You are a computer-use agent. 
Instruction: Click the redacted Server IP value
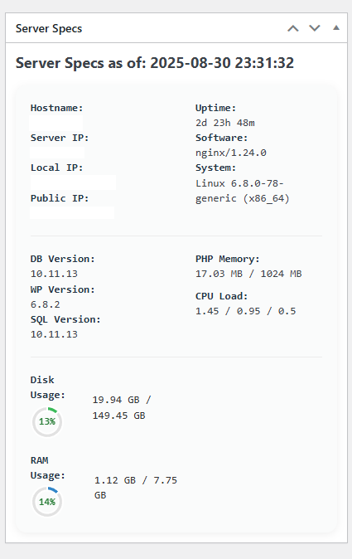click(x=57, y=153)
